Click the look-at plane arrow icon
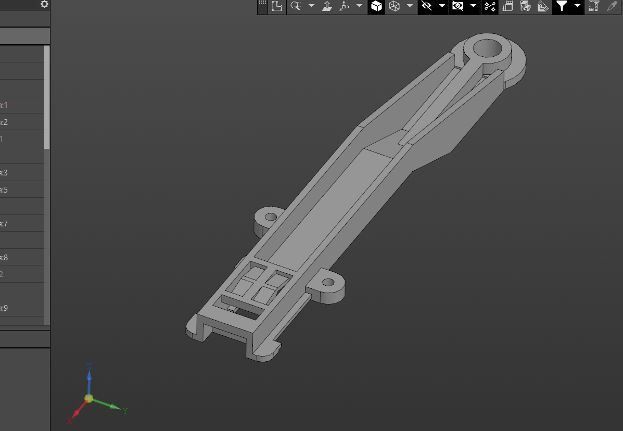Viewport: 623px width, 431px height. pyautogui.click(x=327, y=6)
